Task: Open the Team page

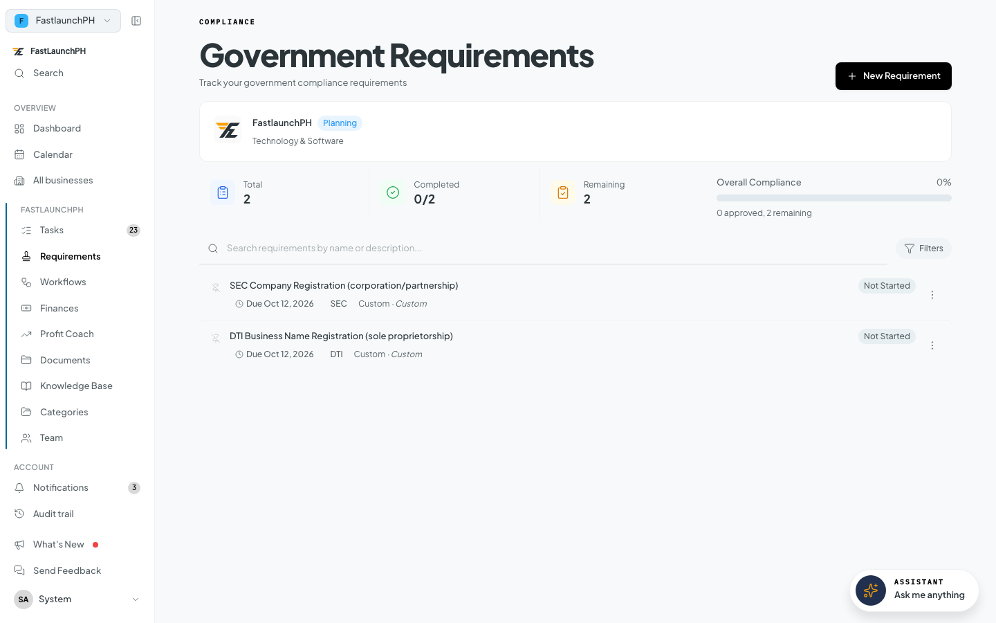Action: click(80, 438)
